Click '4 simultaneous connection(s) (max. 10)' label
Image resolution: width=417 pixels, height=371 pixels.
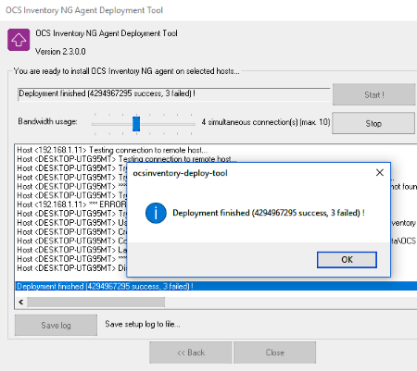[x=266, y=122]
